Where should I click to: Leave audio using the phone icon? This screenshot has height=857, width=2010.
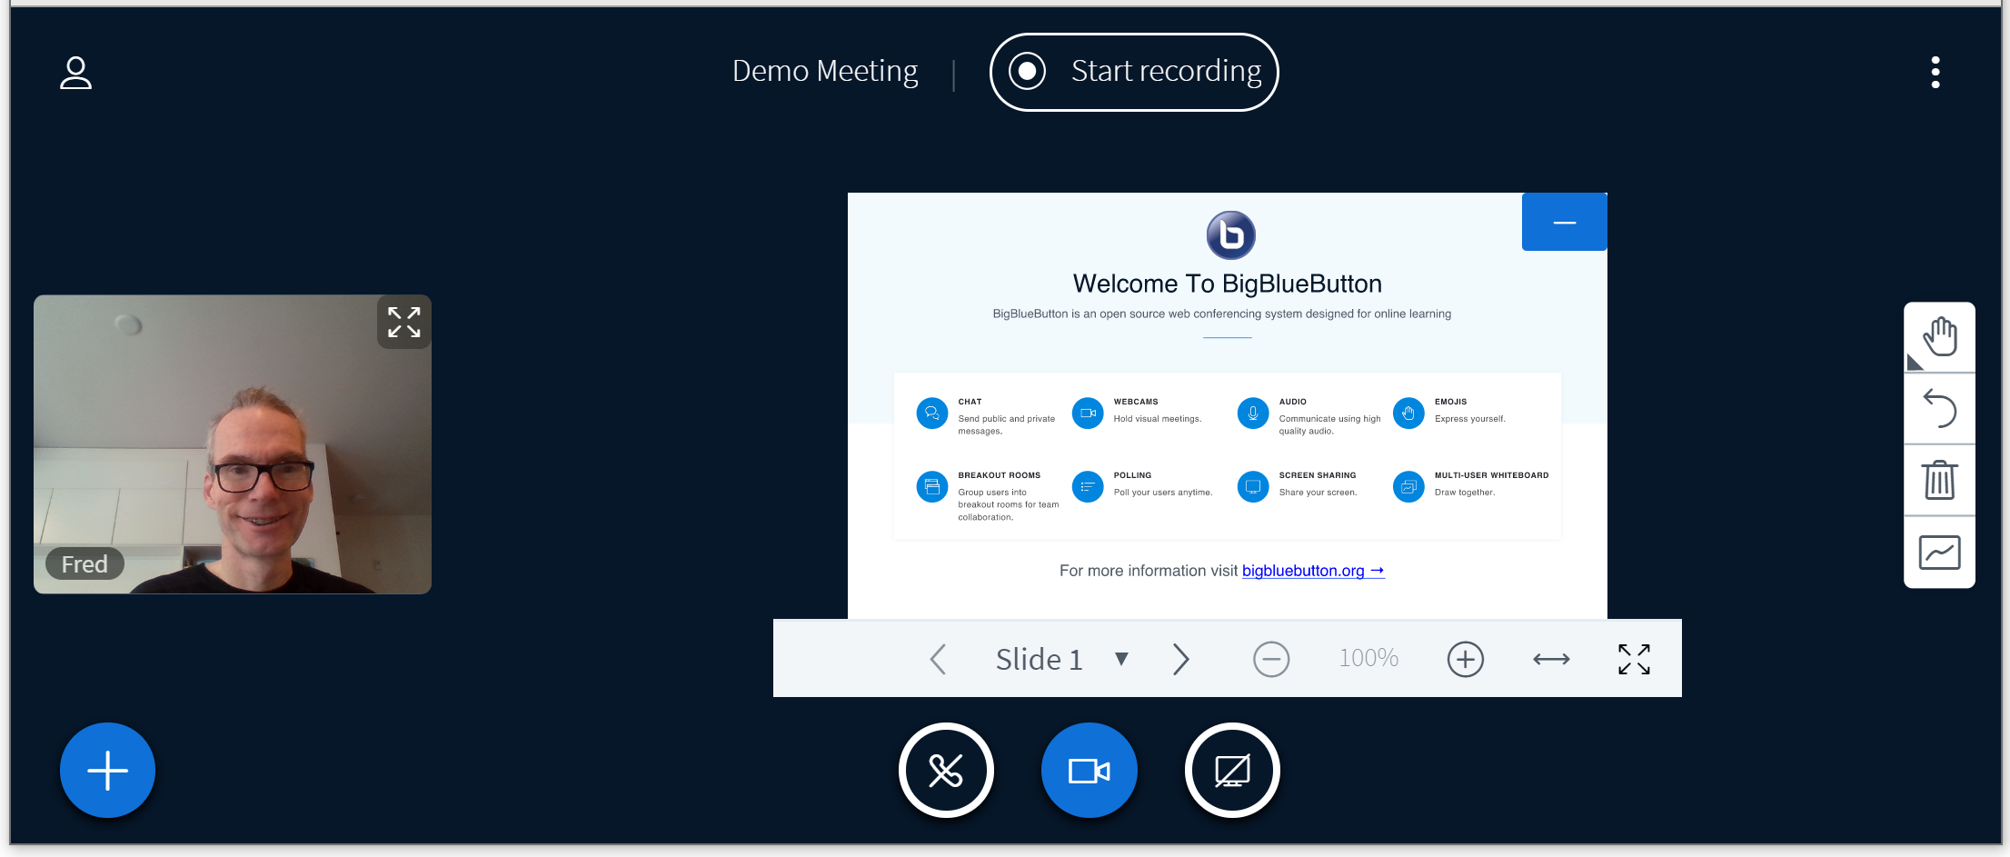point(946,770)
